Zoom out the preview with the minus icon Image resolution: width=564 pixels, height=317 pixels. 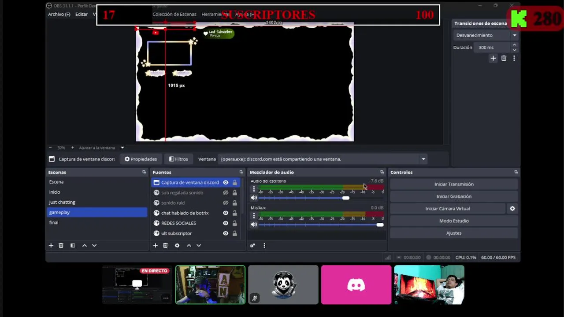[x=50, y=147]
